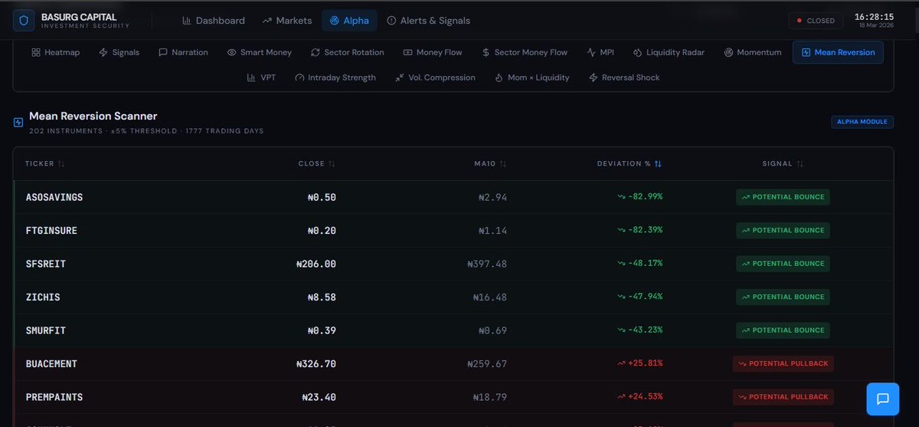Open the Narration module
The height and width of the screenshot is (427, 919).
(x=183, y=52)
